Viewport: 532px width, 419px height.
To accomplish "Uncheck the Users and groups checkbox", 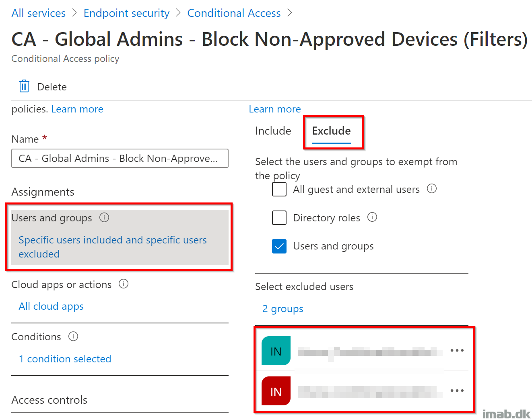I will (x=279, y=246).
